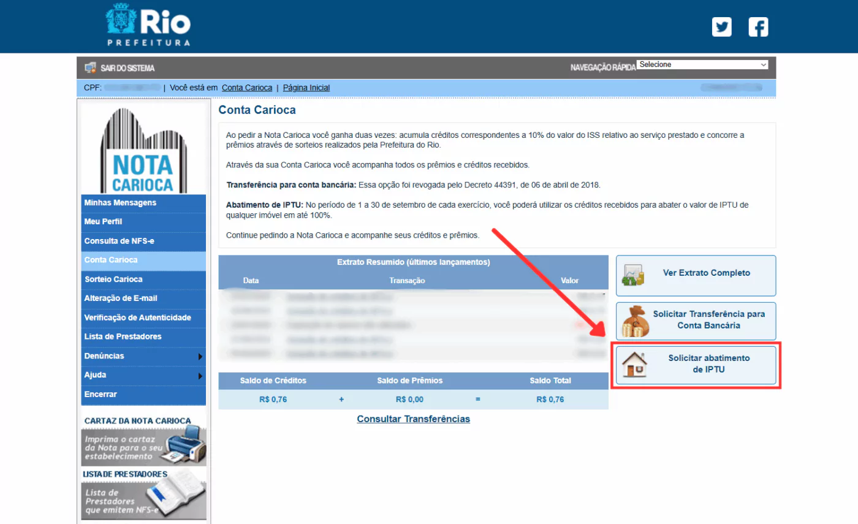This screenshot has width=858, height=524.
Task: Click the Twitter icon
Action: click(721, 27)
